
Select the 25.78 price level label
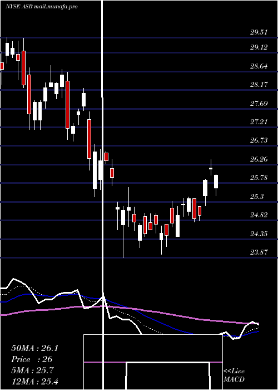click(x=259, y=178)
